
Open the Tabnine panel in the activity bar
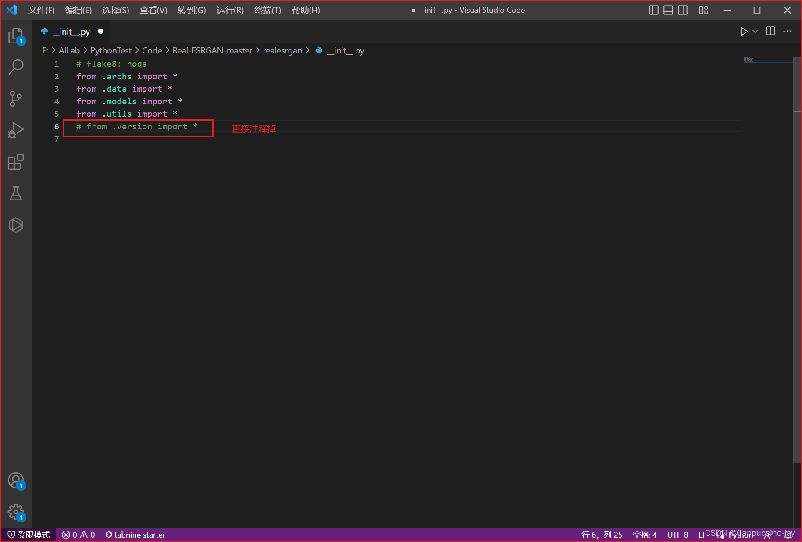click(16, 225)
